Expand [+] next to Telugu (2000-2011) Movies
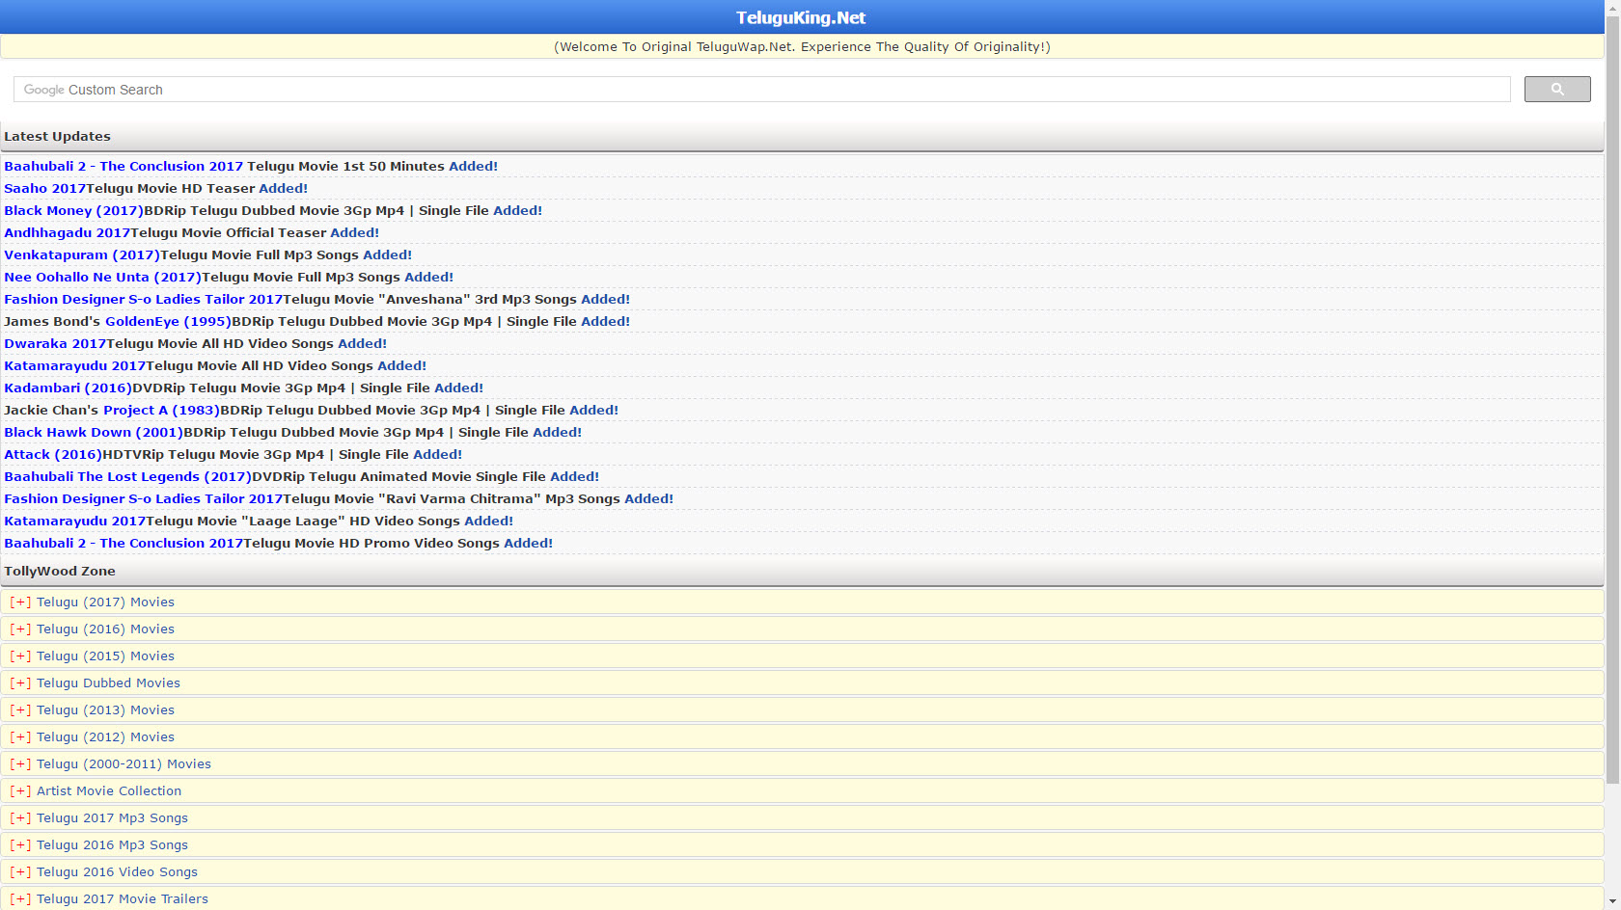This screenshot has height=910, width=1621. tap(20, 763)
